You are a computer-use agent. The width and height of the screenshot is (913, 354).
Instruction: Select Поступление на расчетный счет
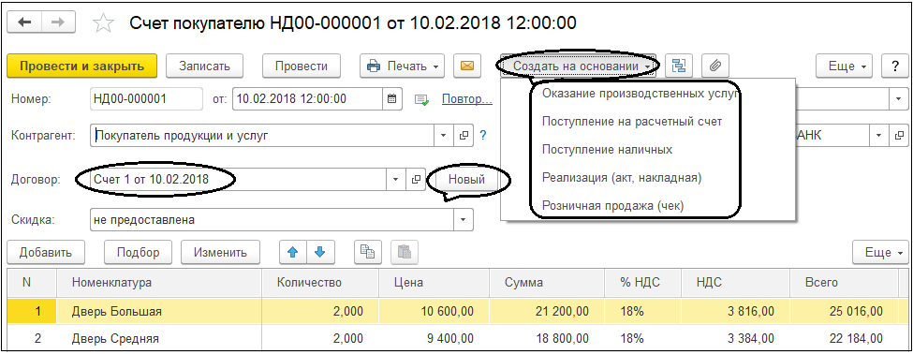(632, 121)
